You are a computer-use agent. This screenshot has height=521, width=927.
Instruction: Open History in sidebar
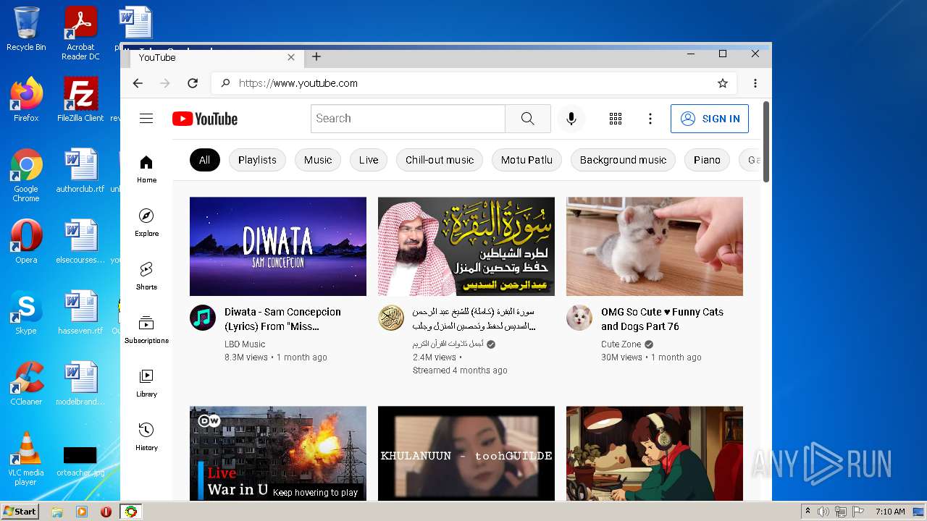coord(146,437)
